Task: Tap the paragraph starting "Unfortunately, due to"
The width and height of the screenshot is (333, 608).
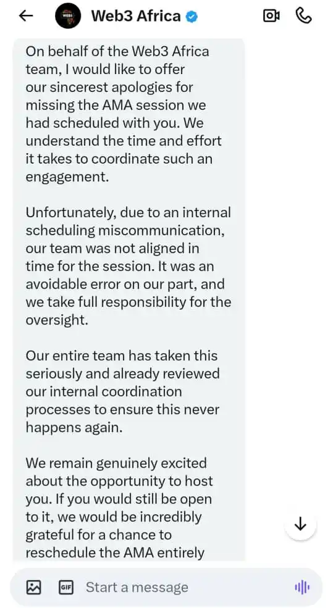Action: (x=129, y=267)
